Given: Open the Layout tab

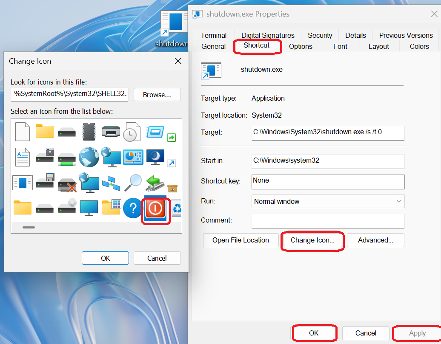Looking at the screenshot, I should tap(379, 46).
